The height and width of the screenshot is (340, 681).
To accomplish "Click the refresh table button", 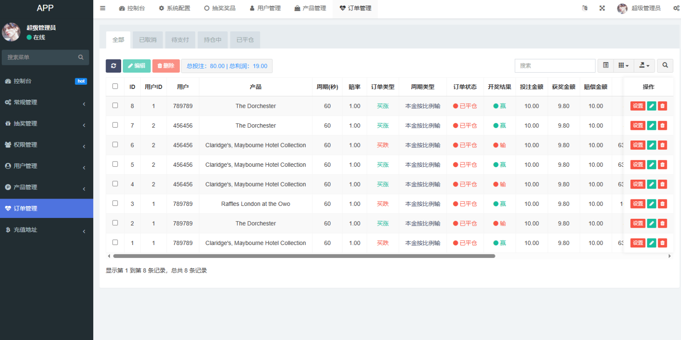I will (x=113, y=66).
